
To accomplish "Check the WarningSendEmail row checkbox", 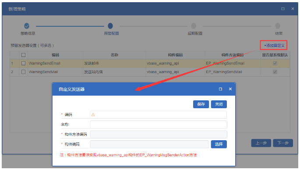I will [x=23, y=63].
